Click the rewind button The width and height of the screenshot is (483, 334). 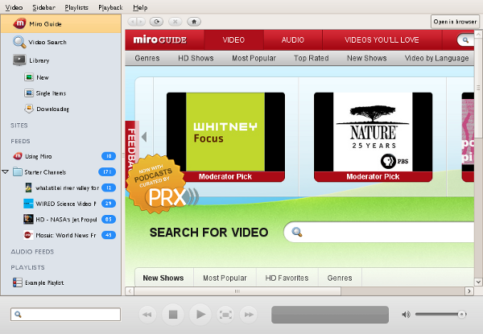tap(147, 314)
